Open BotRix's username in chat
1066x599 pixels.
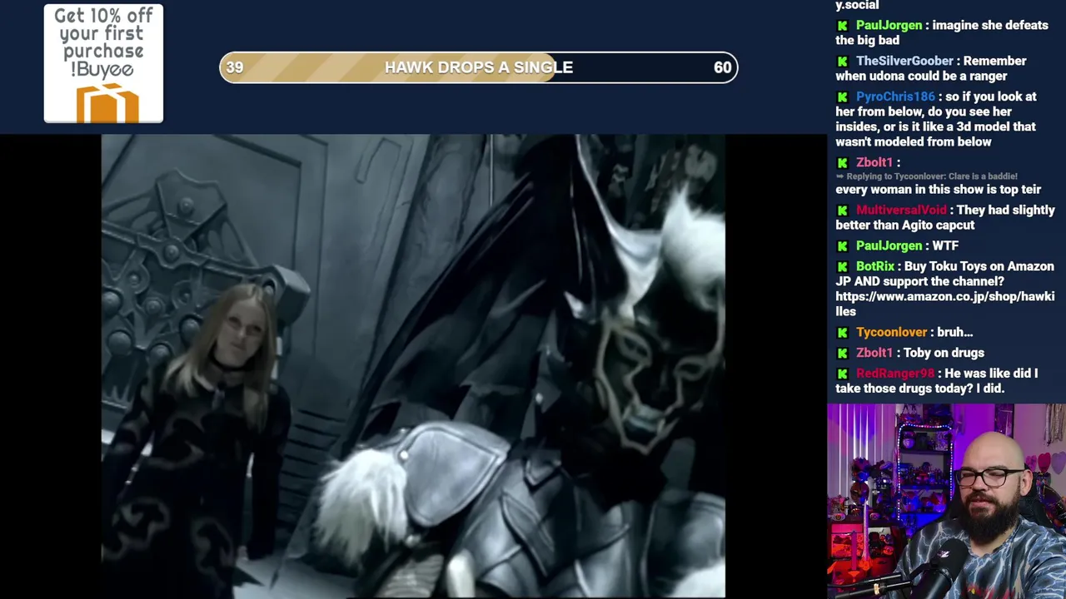pyautogui.click(x=875, y=266)
